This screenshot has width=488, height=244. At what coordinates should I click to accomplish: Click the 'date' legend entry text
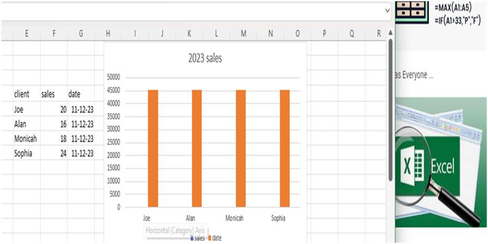(217, 238)
